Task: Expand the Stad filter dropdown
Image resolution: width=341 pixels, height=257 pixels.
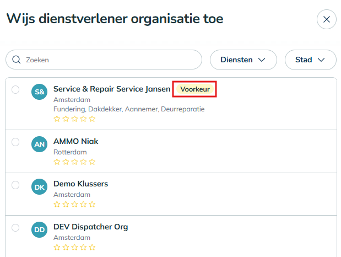Action: click(310, 60)
